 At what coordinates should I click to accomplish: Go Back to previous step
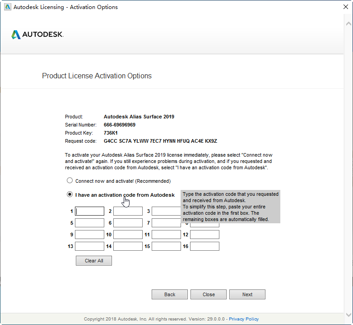coord(170,294)
